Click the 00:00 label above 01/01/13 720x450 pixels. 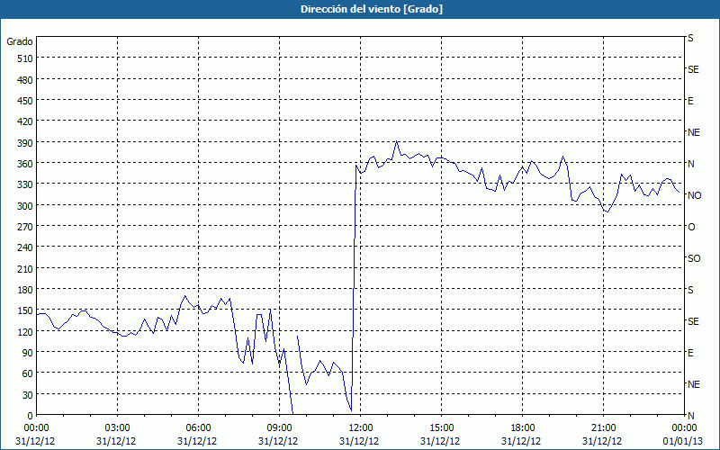pos(684,428)
